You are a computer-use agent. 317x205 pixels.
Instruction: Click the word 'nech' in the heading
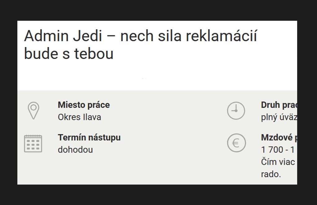coord(137,36)
